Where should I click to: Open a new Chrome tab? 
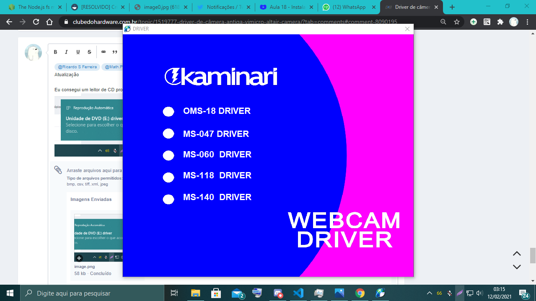pos(452,7)
